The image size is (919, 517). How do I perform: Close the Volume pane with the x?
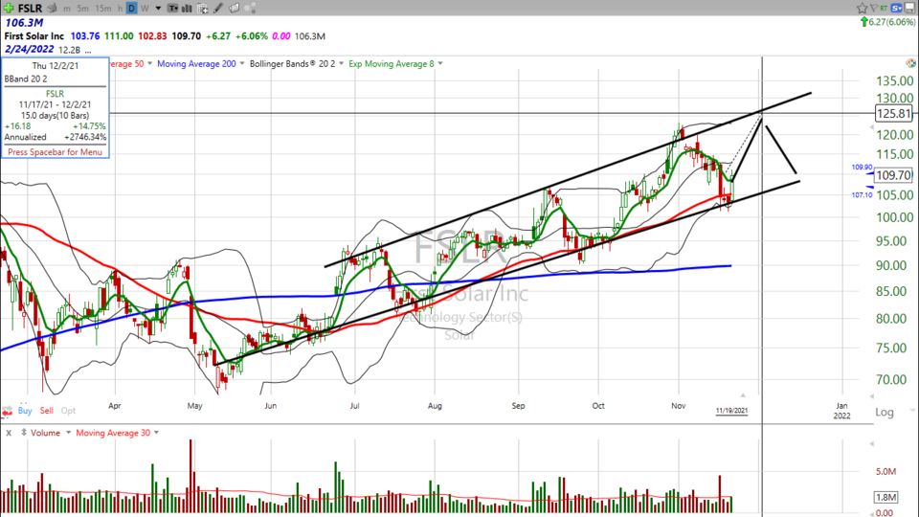(x=9, y=433)
